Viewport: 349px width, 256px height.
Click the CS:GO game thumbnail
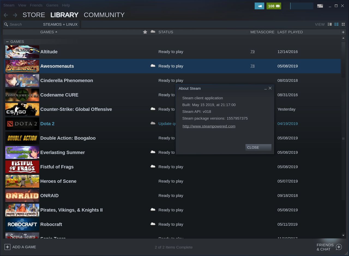(x=22, y=109)
